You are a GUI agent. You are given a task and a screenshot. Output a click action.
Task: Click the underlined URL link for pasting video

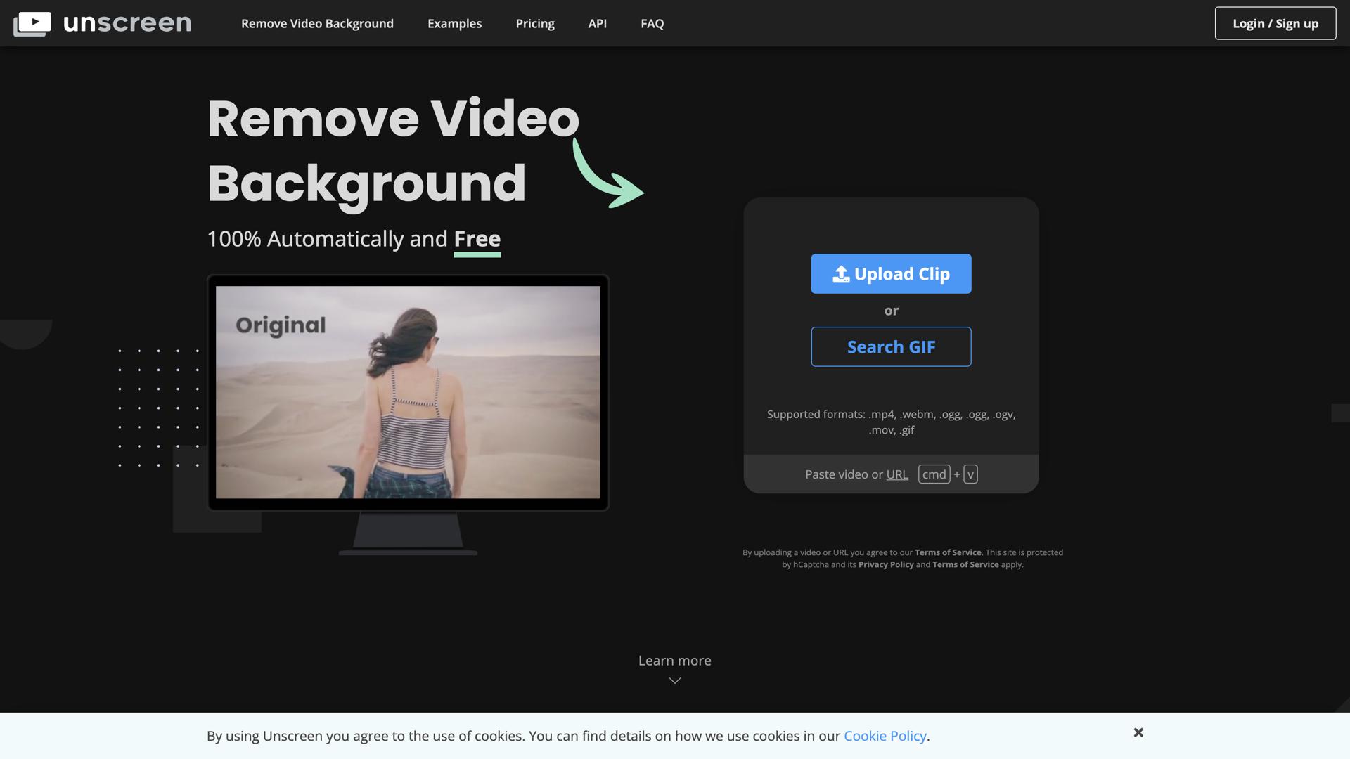pyautogui.click(x=897, y=474)
